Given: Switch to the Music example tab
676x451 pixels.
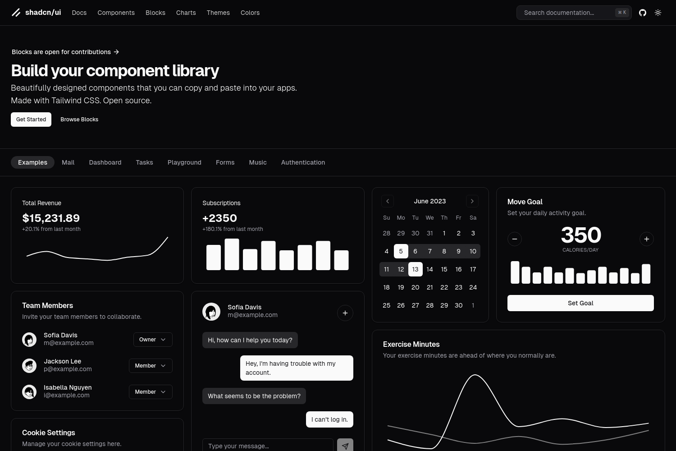Looking at the screenshot, I should (258, 162).
